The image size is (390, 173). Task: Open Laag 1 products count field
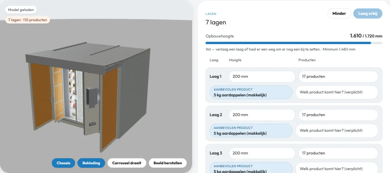click(x=338, y=76)
